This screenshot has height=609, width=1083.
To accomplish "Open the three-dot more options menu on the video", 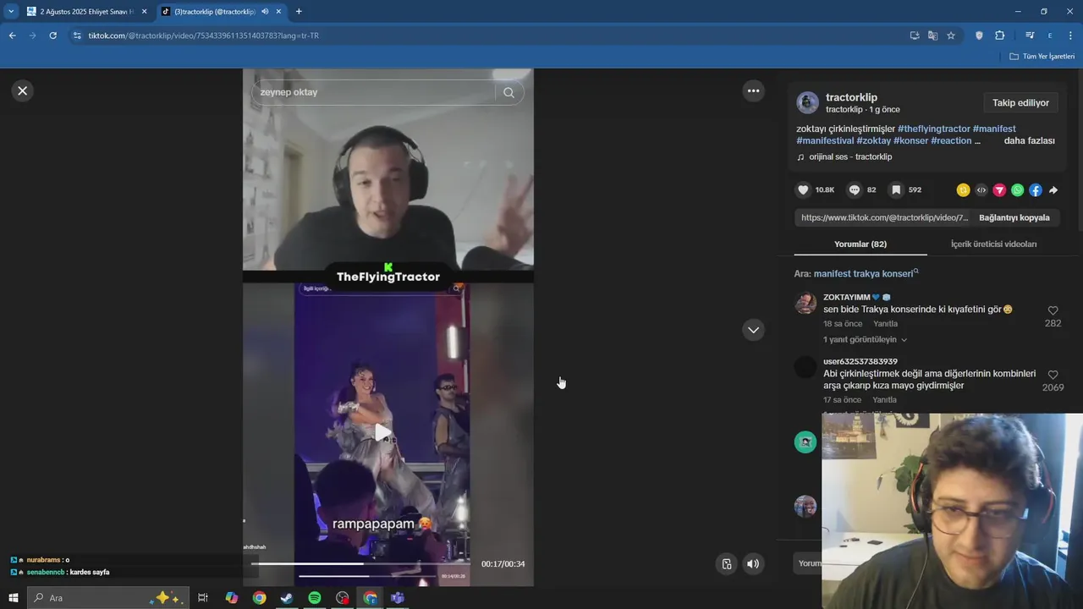I will click(x=753, y=91).
